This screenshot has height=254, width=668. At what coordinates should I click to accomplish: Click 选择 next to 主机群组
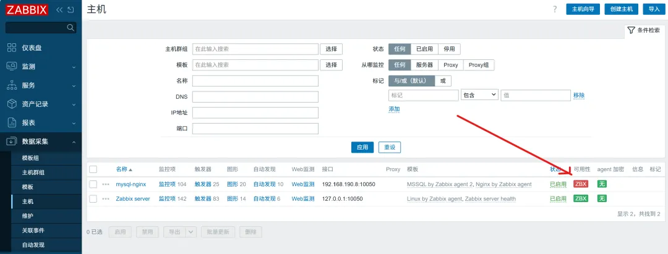click(x=332, y=49)
